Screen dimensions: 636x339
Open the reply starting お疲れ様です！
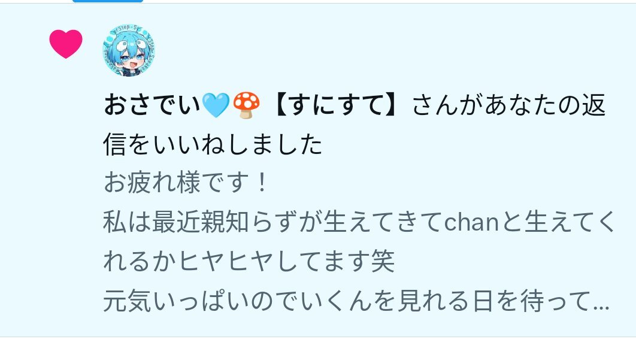(186, 183)
